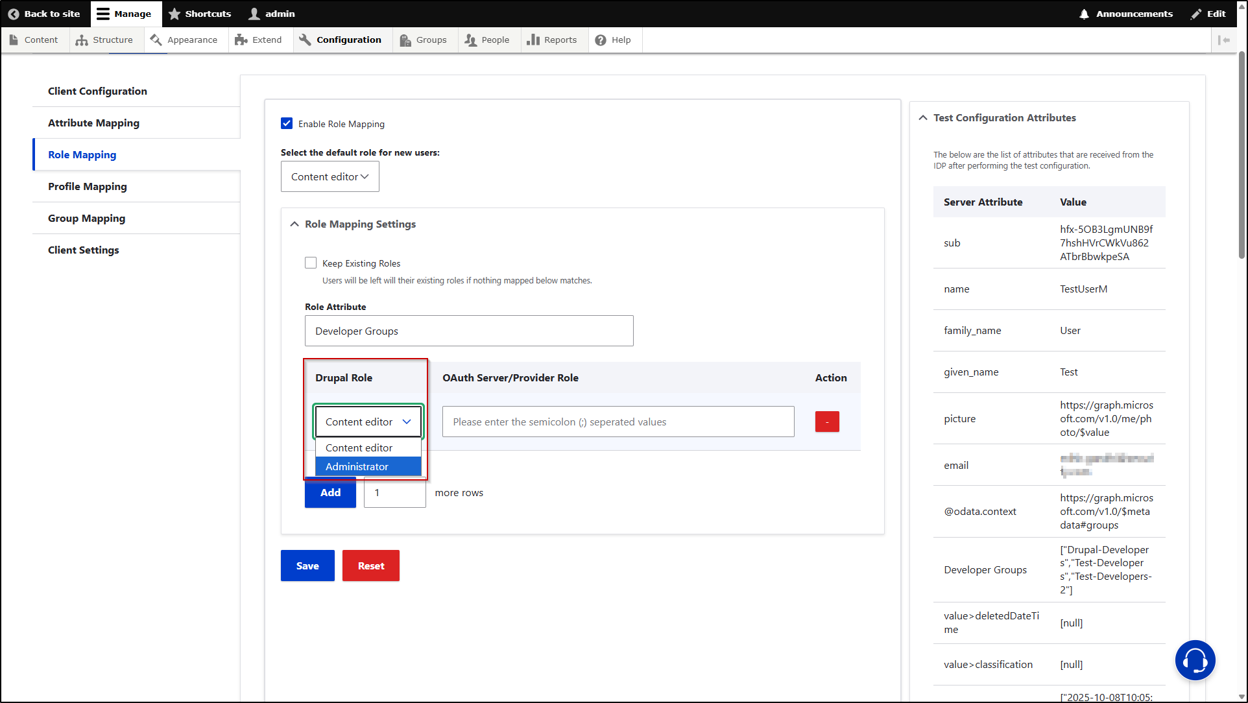Click the Save button
This screenshot has height=703, width=1248.
pos(307,566)
